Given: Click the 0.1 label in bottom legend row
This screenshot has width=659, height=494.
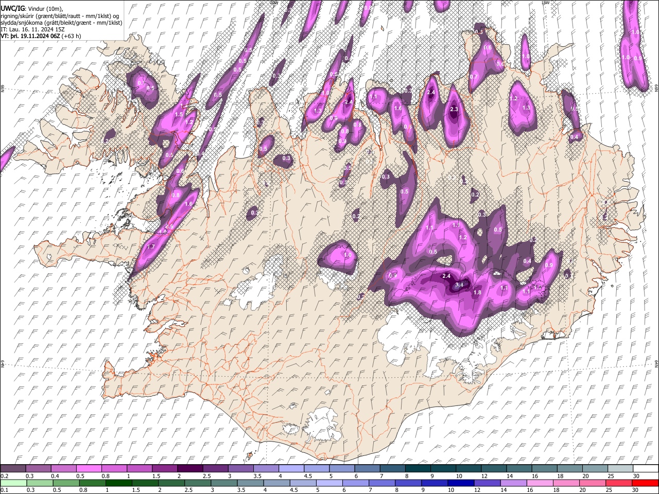Looking at the screenshot, I should click(4, 490).
